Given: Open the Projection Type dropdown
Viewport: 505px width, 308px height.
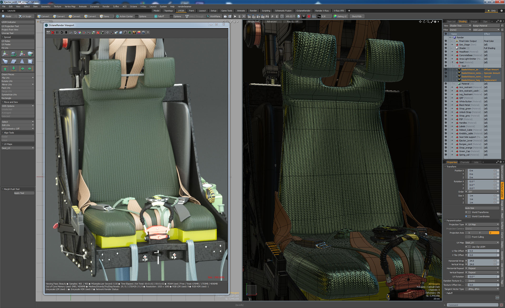Looking at the screenshot, I should click(482, 225).
